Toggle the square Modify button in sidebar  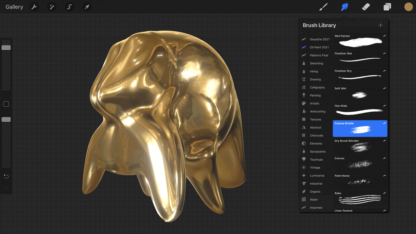(6, 104)
